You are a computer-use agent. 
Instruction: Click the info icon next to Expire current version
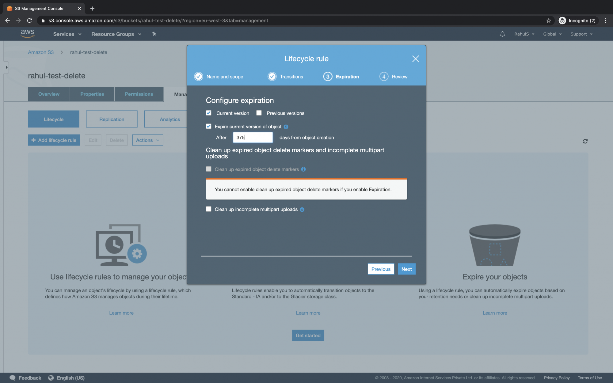[x=286, y=127]
